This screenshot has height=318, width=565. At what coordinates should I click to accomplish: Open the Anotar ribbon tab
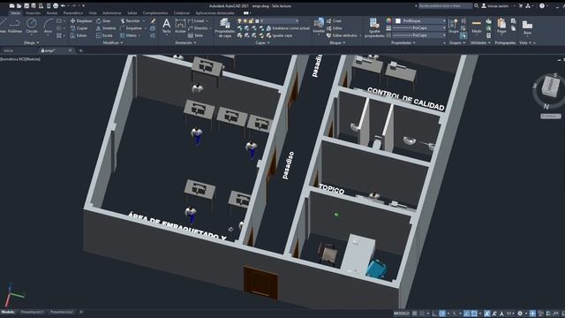(52, 13)
